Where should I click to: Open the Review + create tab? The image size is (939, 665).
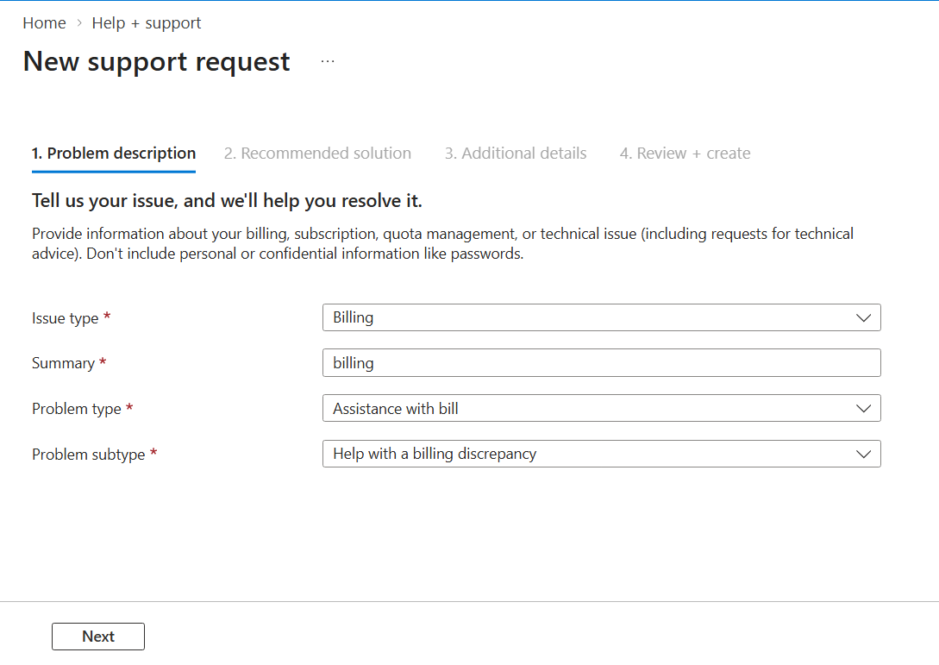pyautogui.click(x=685, y=154)
